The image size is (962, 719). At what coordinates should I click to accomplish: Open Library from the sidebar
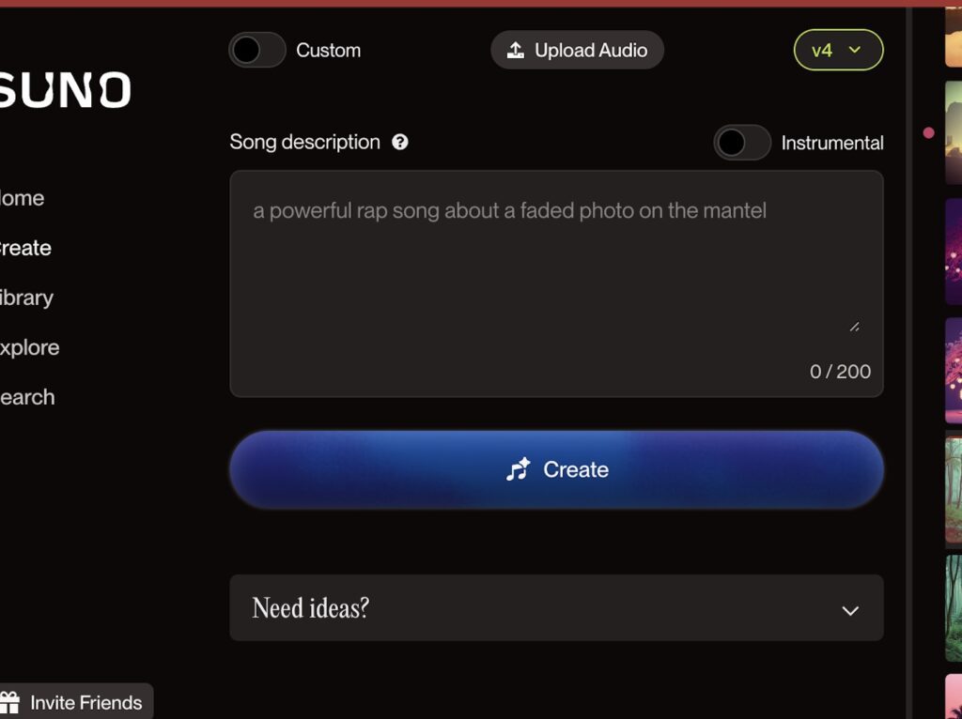click(x=27, y=298)
